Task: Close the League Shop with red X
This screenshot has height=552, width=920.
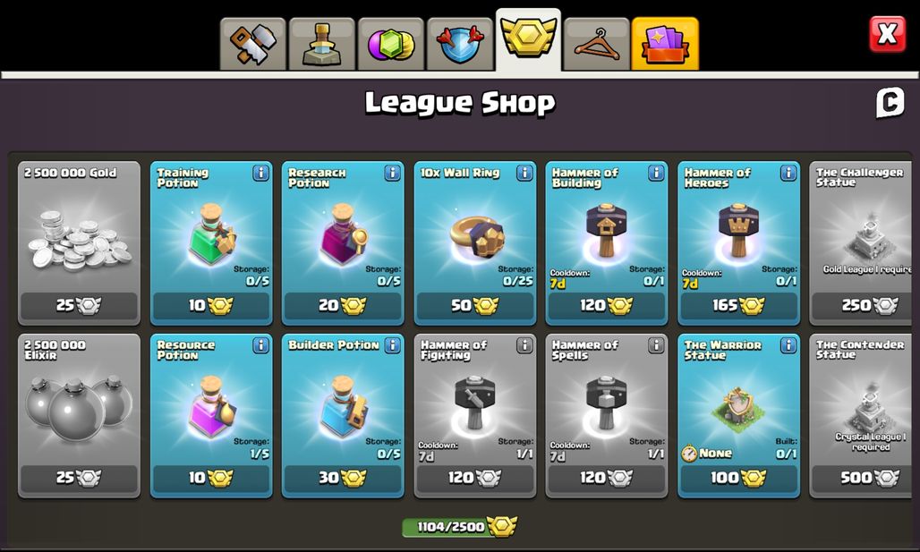Action: [x=887, y=34]
